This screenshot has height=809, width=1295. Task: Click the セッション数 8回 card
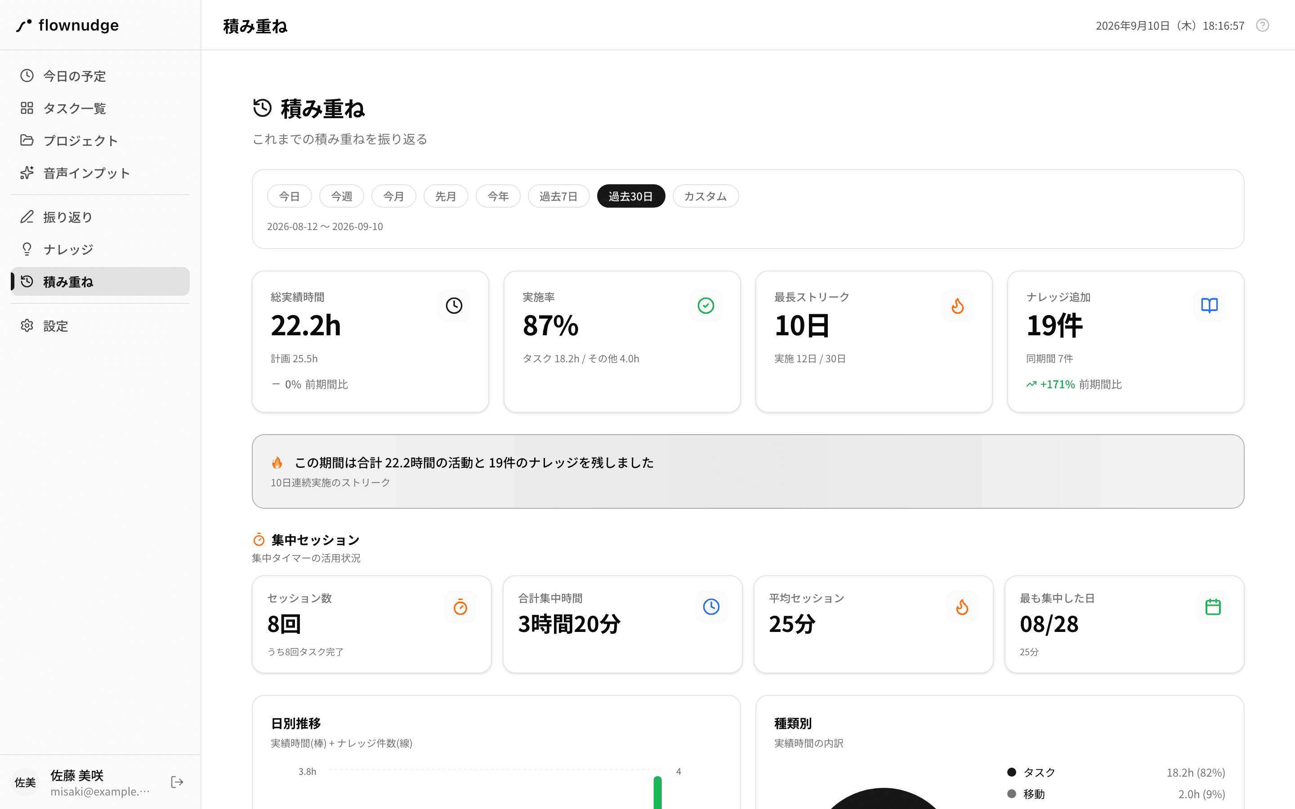tap(371, 624)
